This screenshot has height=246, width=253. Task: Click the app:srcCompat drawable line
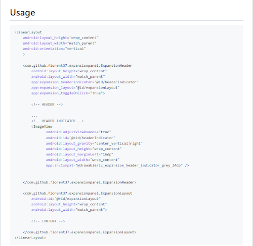(118, 165)
